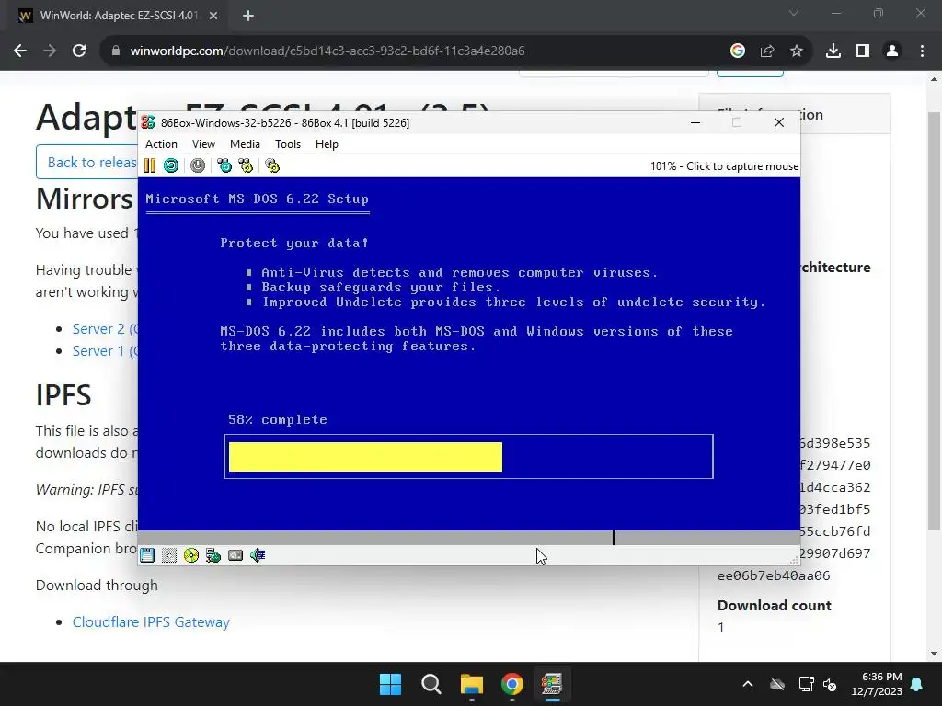Open the Windows Start menu
Viewport: 942px width, 706px height.
coord(390,684)
